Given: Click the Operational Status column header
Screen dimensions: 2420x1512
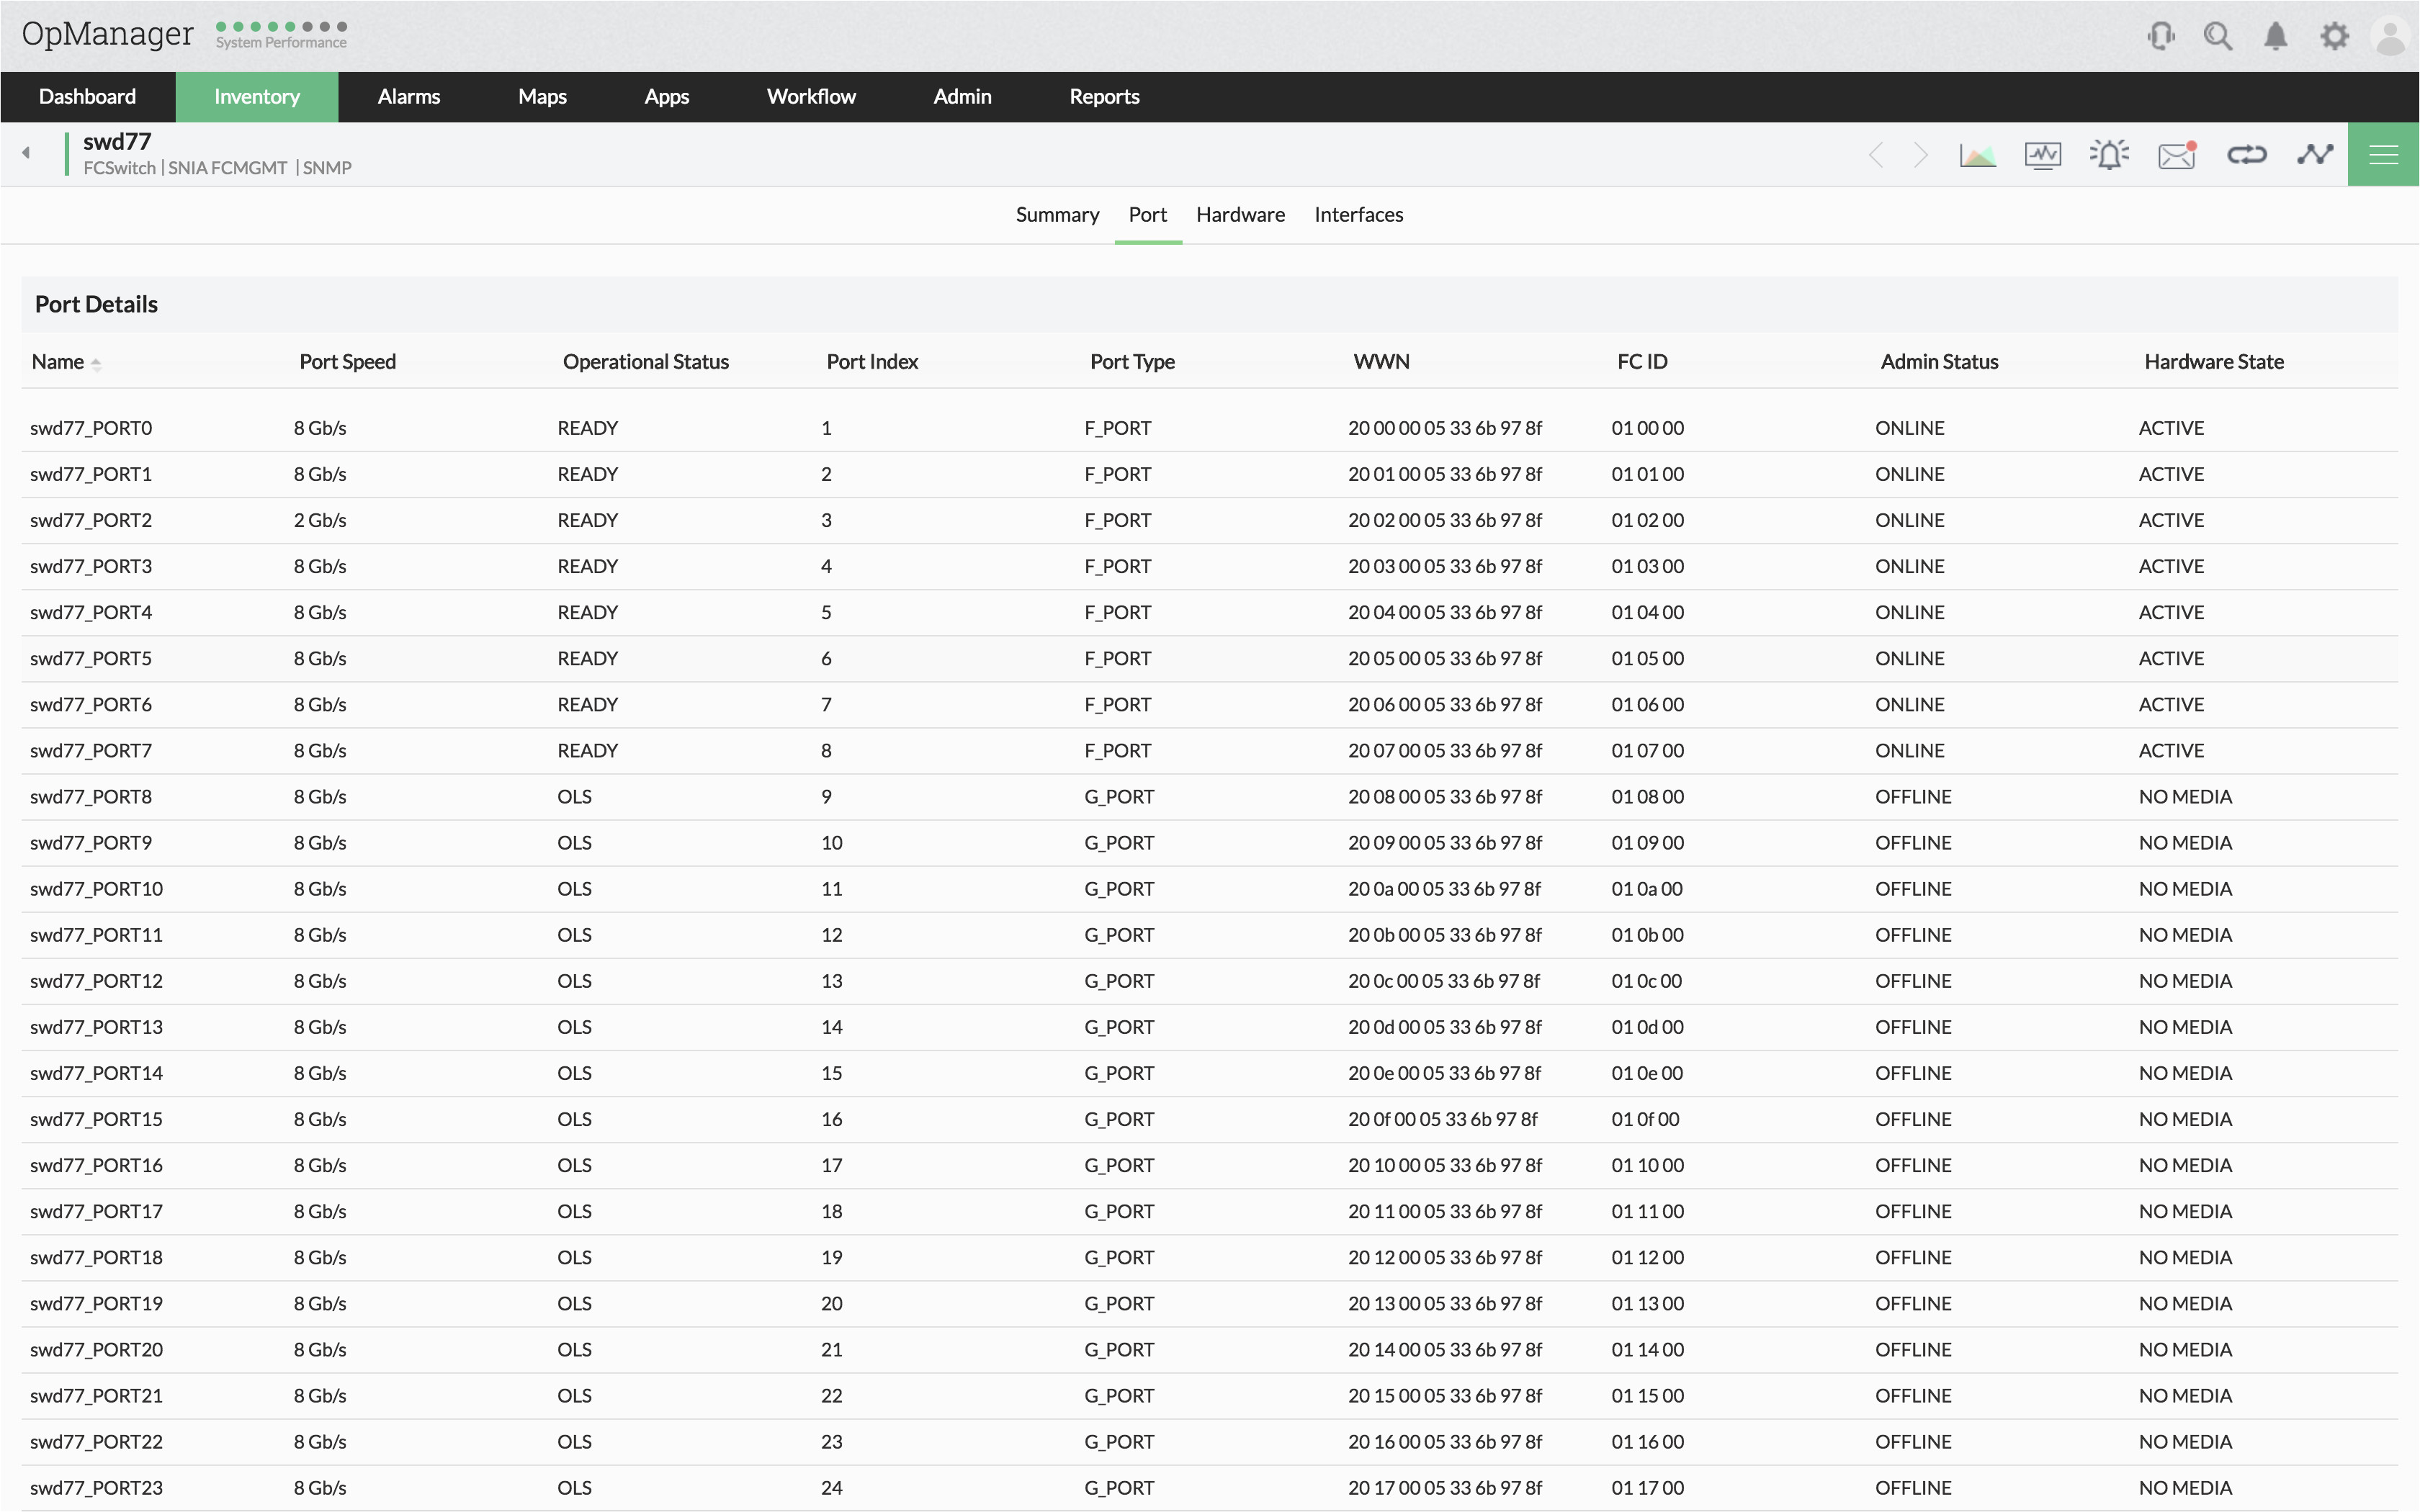Looking at the screenshot, I should tap(646, 362).
